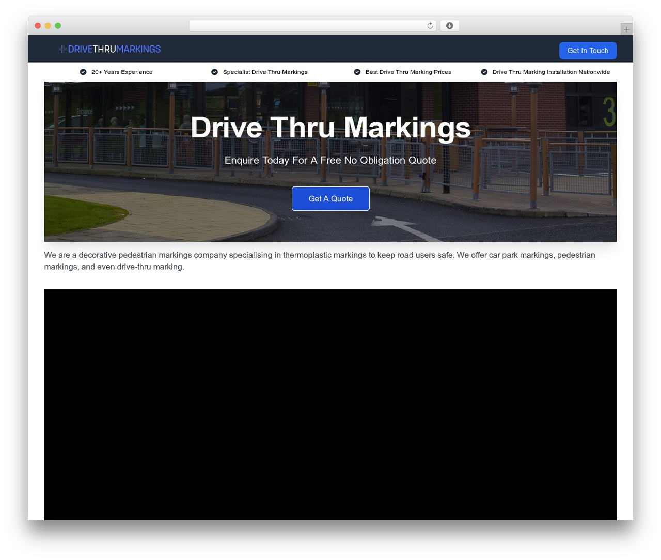Screen dimensions: 661x560
Task: Click the Get In Touch button
Action: pos(588,51)
